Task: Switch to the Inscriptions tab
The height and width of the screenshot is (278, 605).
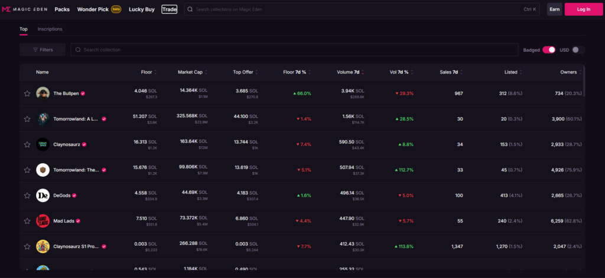Action: click(50, 29)
